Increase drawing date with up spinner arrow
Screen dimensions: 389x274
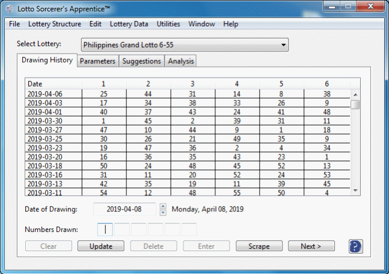click(x=163, y=206)
